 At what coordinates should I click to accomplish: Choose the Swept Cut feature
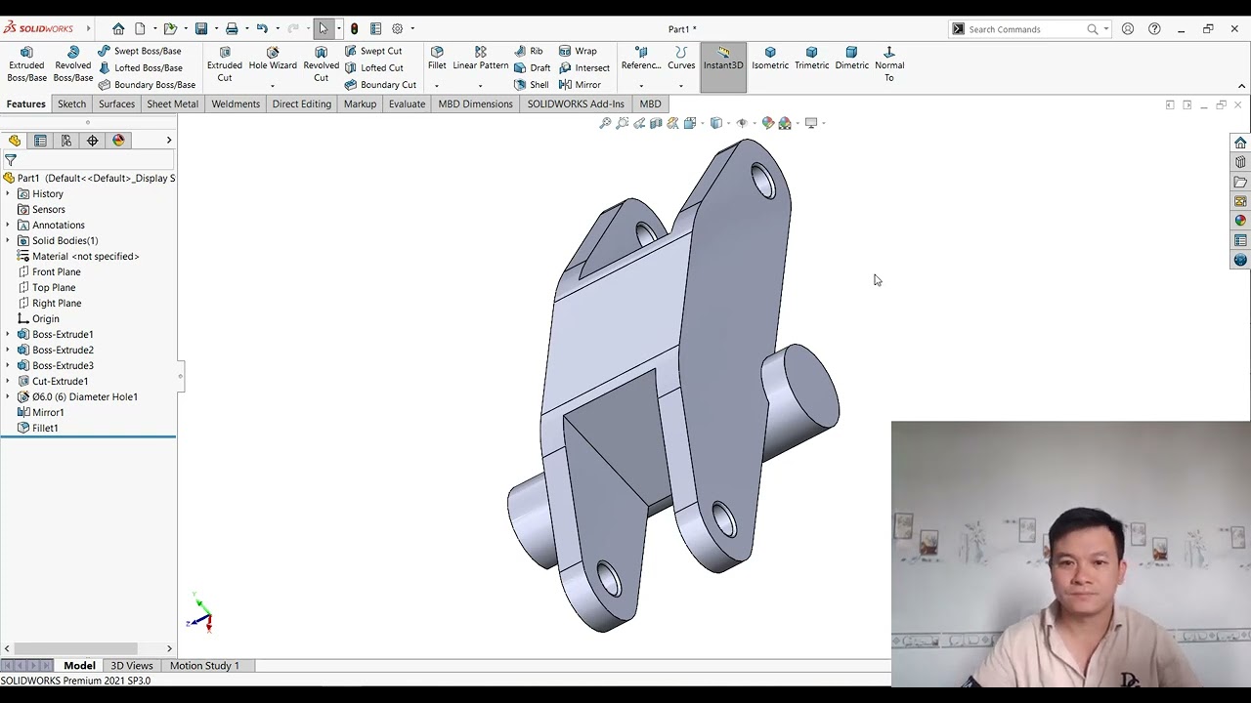[372, 51]
